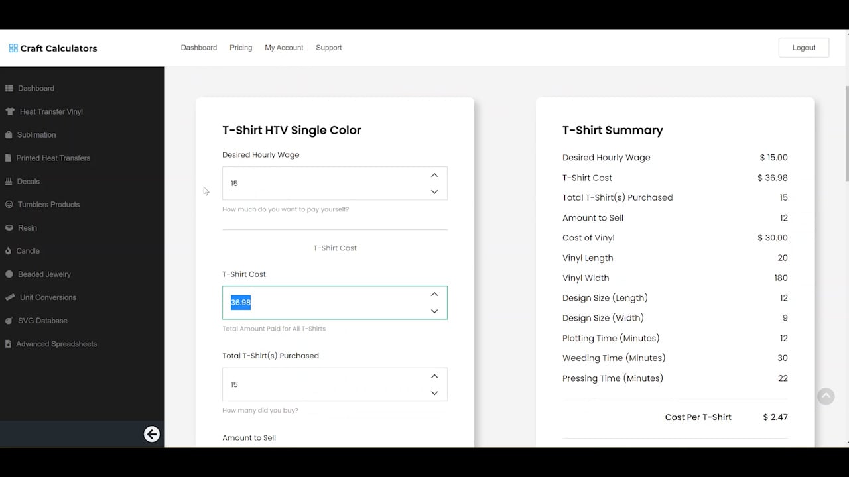Open Support in the top navigation
The width and height of the screenshot is (849, 477).
click(x=329, y=48)
